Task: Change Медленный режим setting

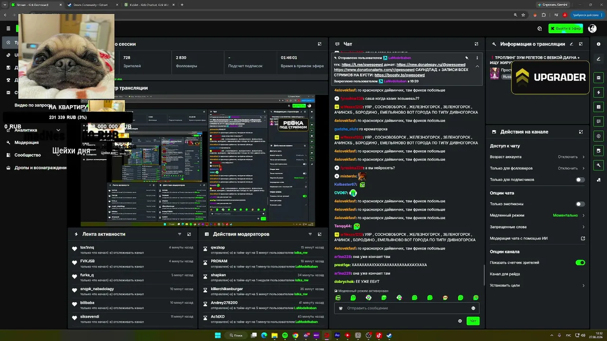Action: pyautogui.click(x=537, y=215)
